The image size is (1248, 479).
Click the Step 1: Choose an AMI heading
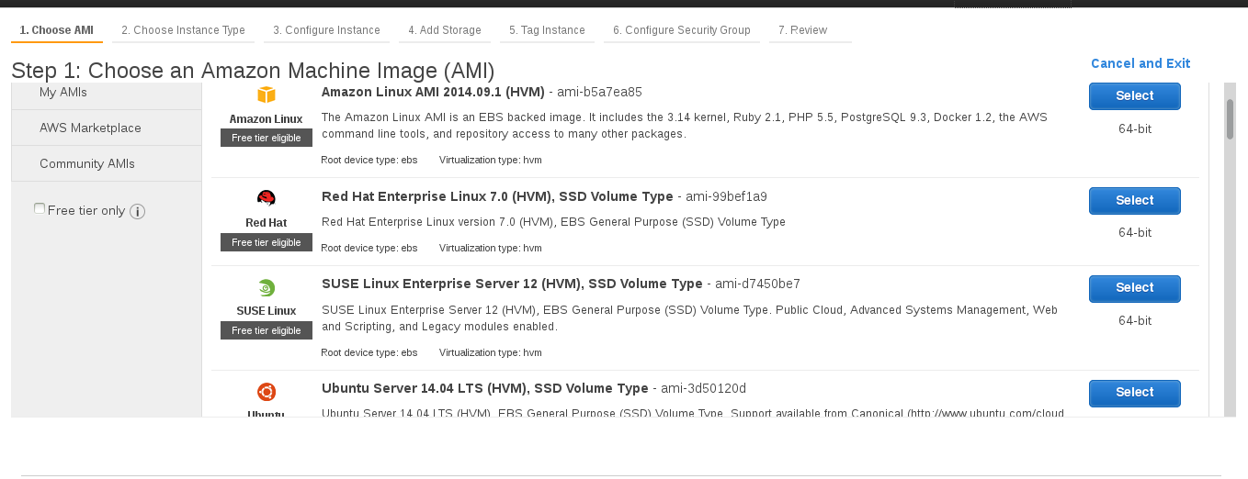point(253,70)
